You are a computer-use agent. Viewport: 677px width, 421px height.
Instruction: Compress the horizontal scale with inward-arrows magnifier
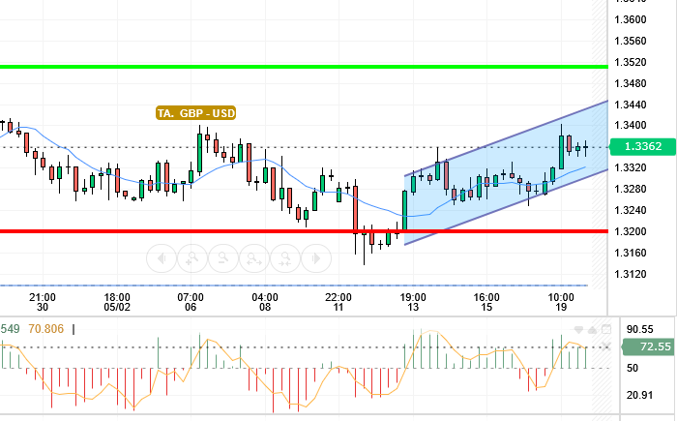285,258
